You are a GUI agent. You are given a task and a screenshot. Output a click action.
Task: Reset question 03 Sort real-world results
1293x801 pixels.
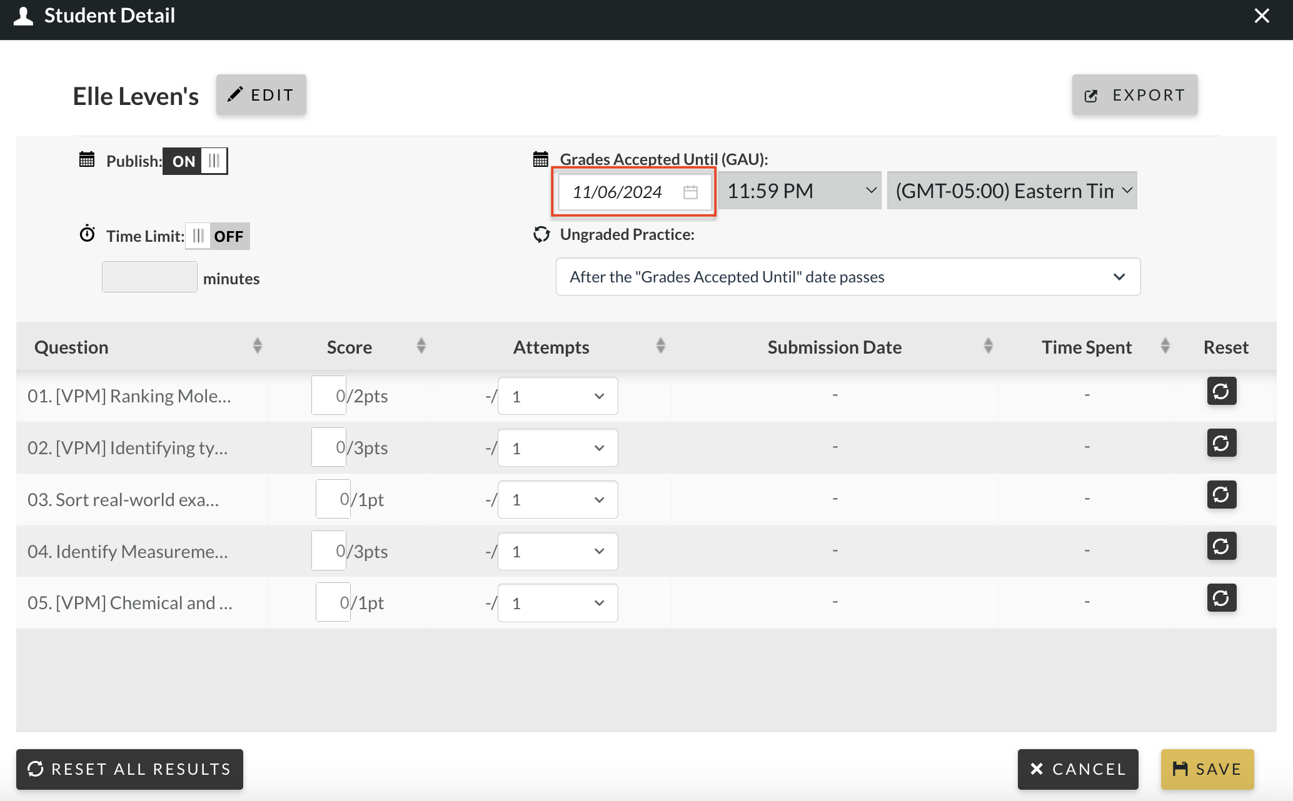1221,495
